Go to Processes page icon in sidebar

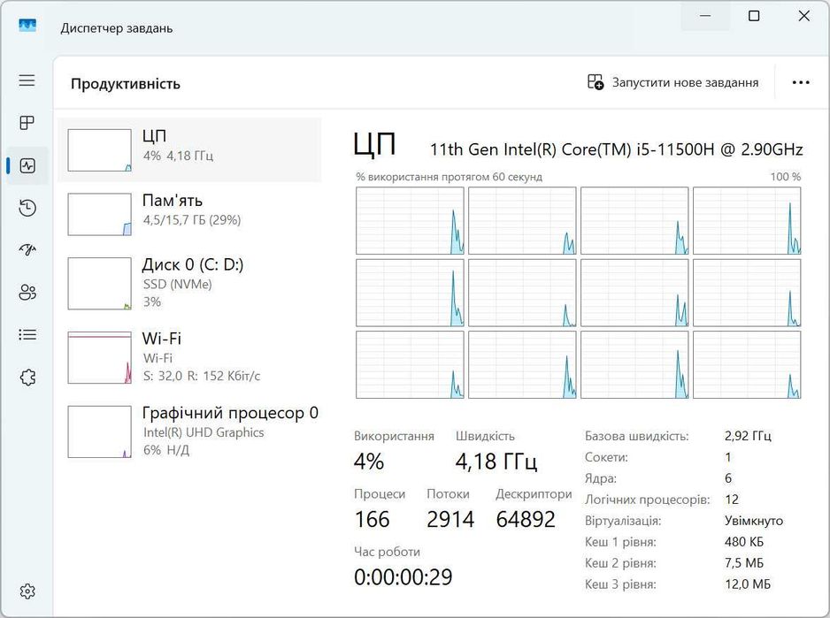tap(27, 123)
